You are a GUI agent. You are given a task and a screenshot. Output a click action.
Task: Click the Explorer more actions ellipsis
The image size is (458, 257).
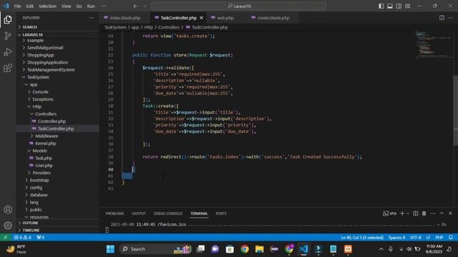pyautogui.click(x=92, y=18)
